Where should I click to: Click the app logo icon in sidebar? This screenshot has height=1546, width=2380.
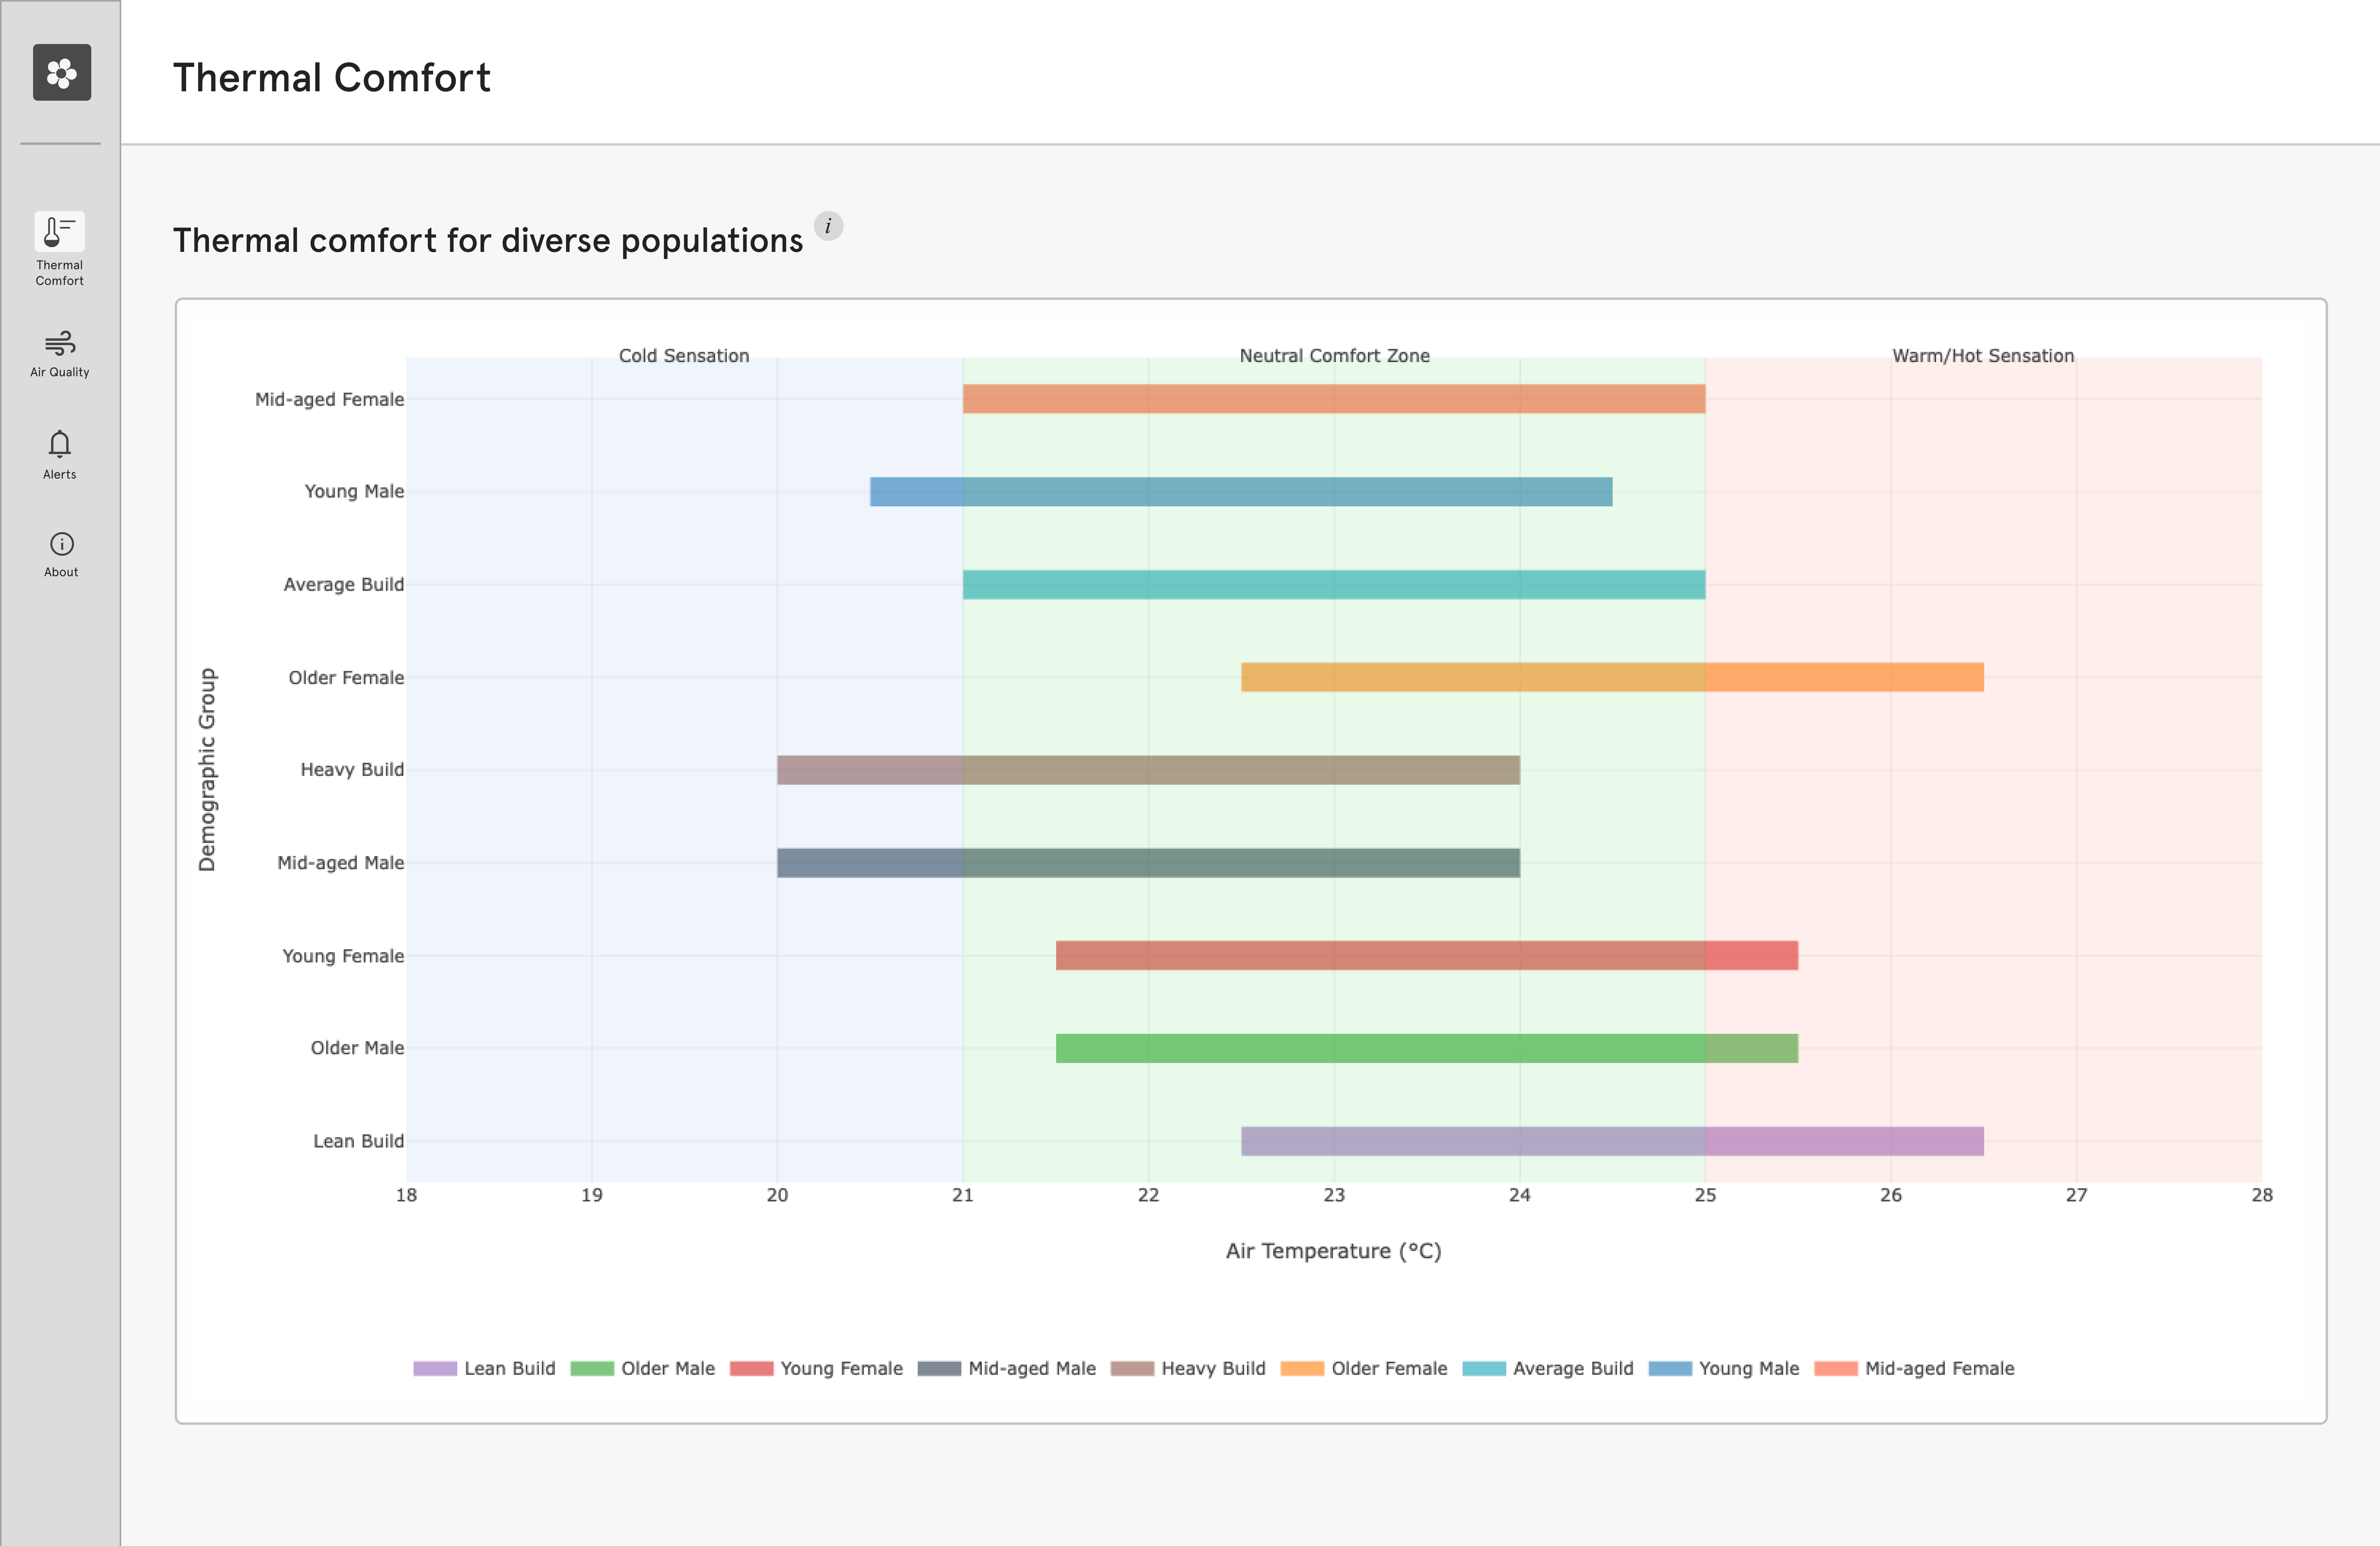(62, 72)
